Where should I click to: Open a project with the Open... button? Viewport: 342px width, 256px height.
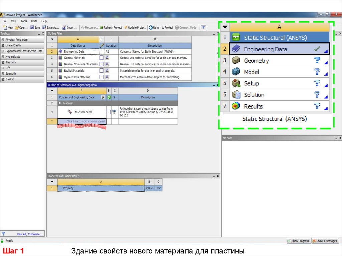coord(21,27)
